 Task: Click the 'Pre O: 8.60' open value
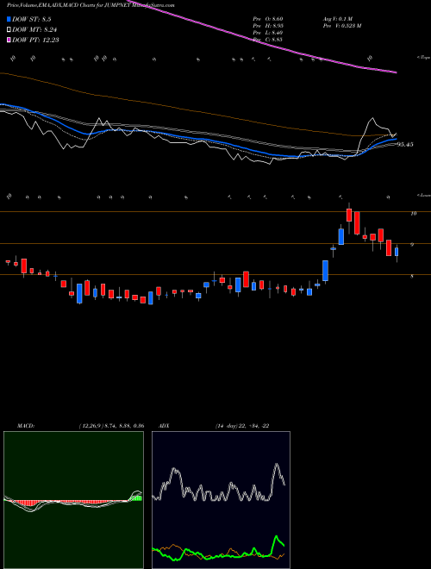268,18
